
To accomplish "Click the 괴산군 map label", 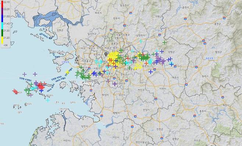I will [x=197, y=140].
